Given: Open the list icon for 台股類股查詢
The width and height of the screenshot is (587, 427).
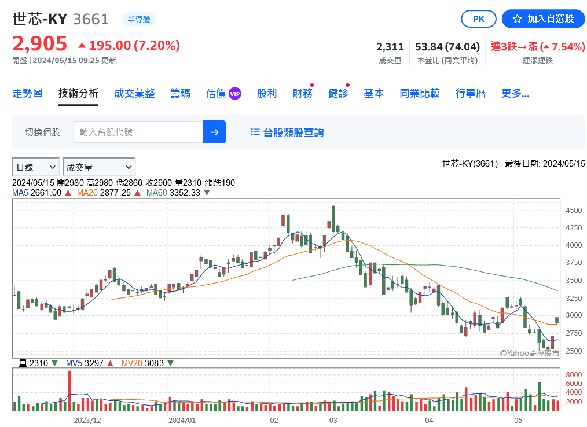Looking at the screenshot, I should pyautogui.click(x=255, y=132).
